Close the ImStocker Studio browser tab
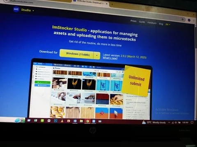Viewport: 197px width, 147px height. point(107,4)
